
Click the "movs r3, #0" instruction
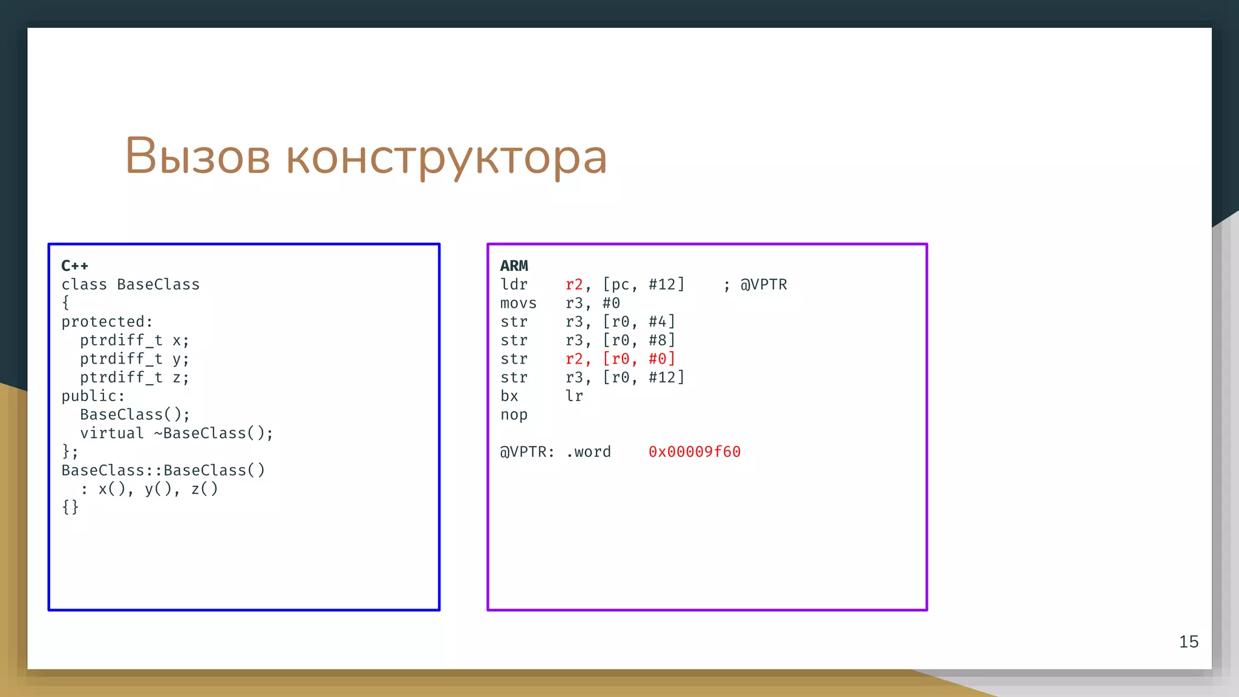point(560,303)
